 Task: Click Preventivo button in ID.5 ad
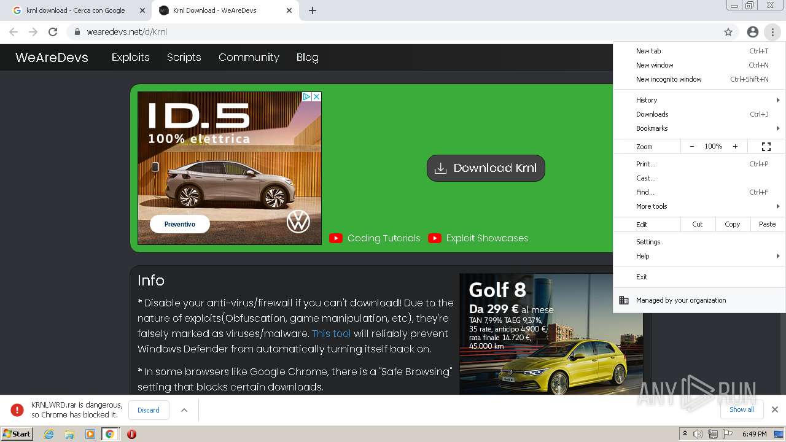[x=180, y=224]
